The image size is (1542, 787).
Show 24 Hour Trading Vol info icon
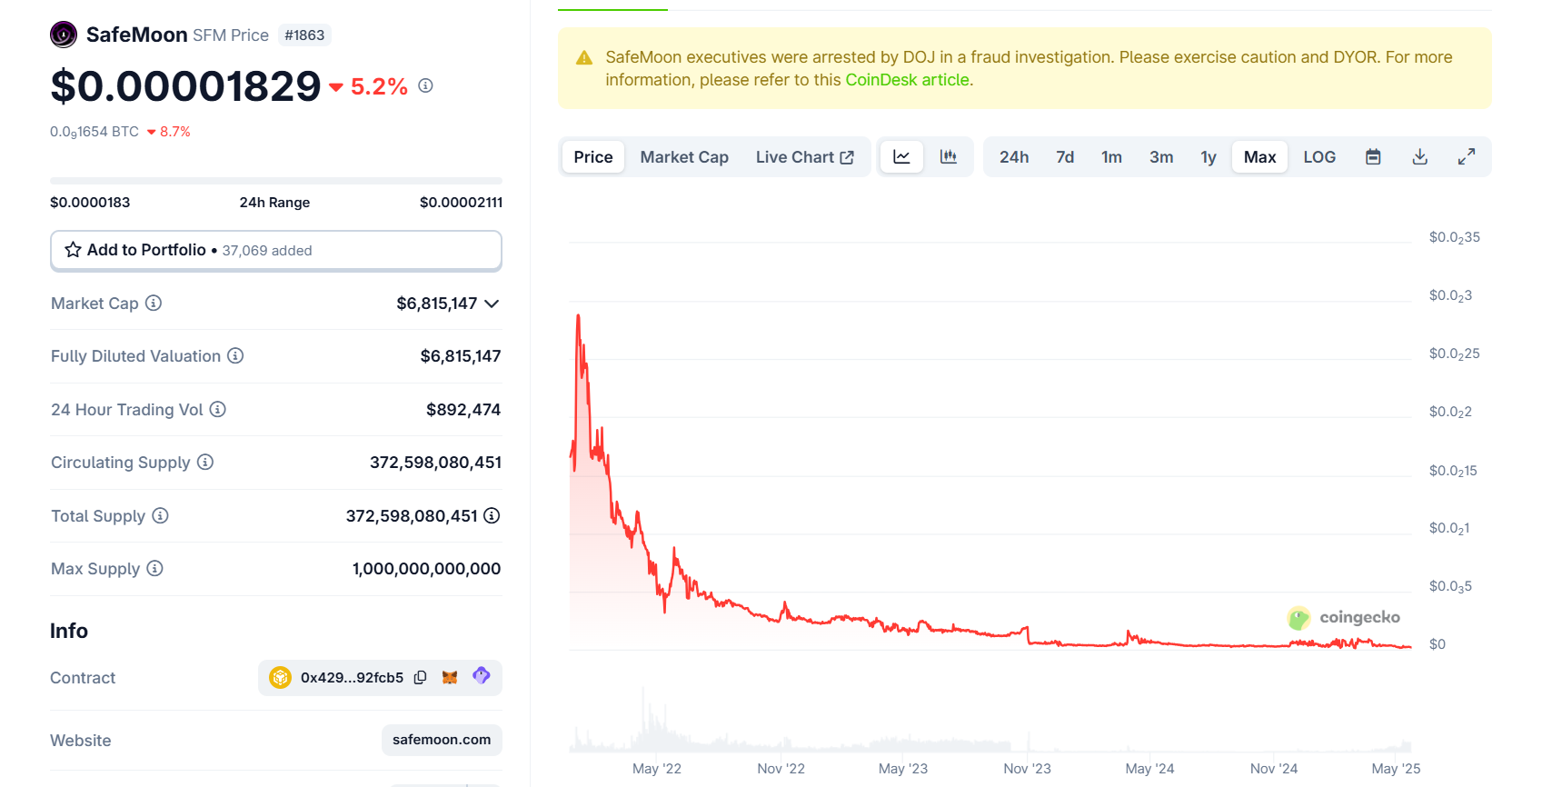pyautogui.click(x=218, y=409)
